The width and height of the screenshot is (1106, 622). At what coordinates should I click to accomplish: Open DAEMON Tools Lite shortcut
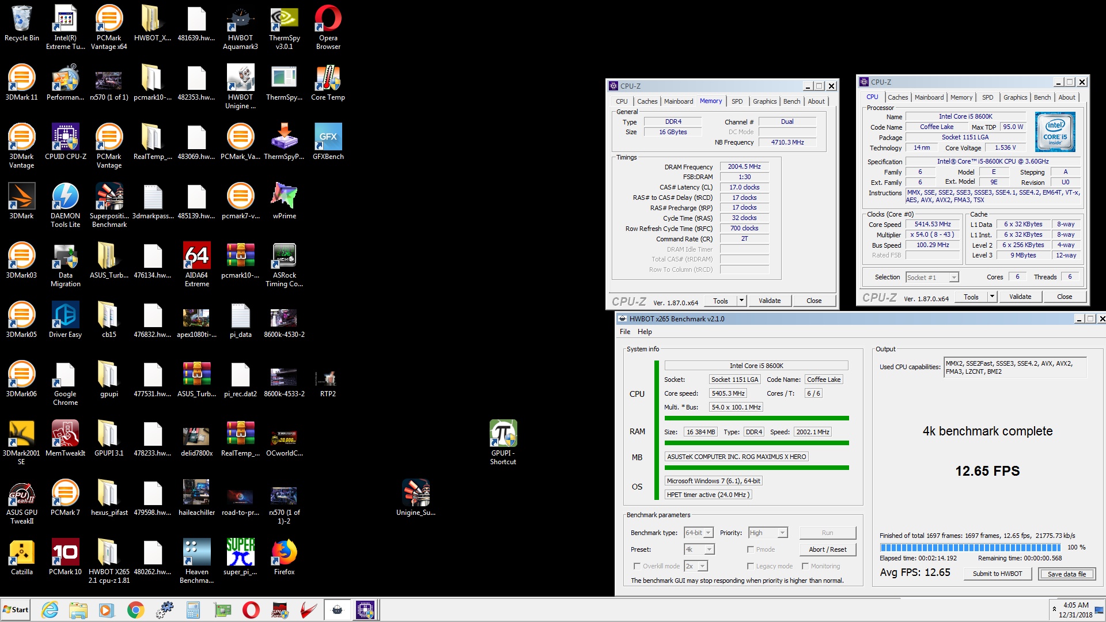click(x=65, y=205)
